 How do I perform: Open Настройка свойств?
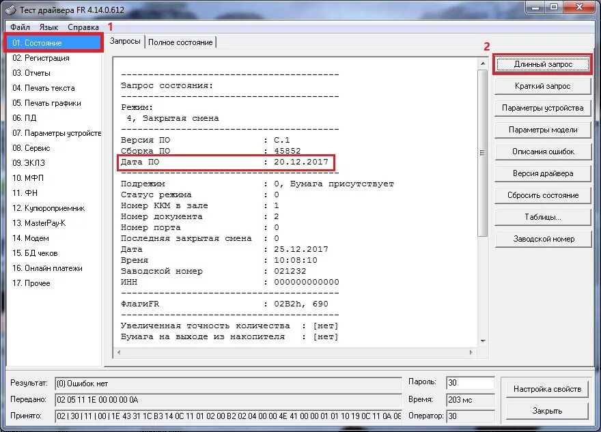tap(547, 389)
